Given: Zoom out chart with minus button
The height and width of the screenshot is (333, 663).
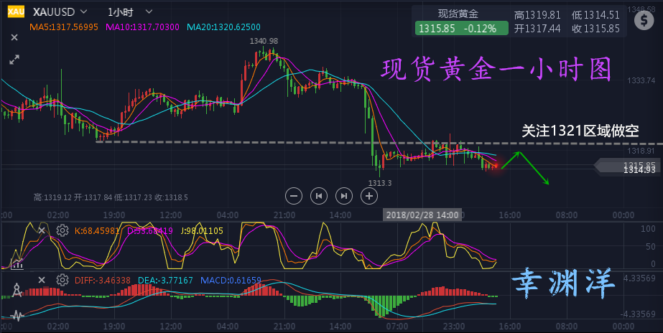Looking at the screenshot, I should click(293, 194).
